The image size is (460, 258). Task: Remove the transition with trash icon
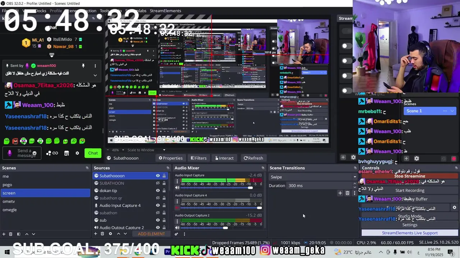348,193
